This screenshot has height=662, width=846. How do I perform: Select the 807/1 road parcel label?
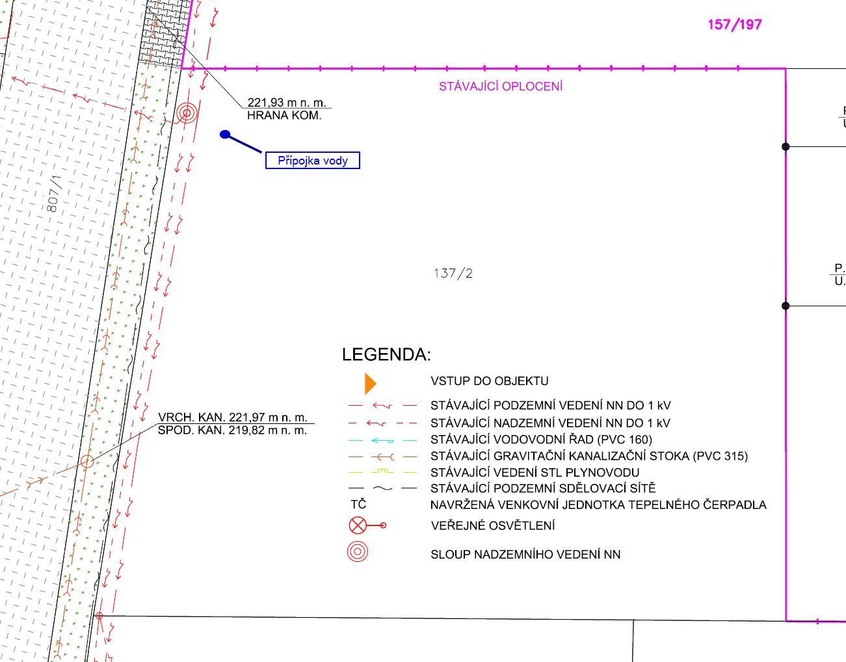click(57, 193)
